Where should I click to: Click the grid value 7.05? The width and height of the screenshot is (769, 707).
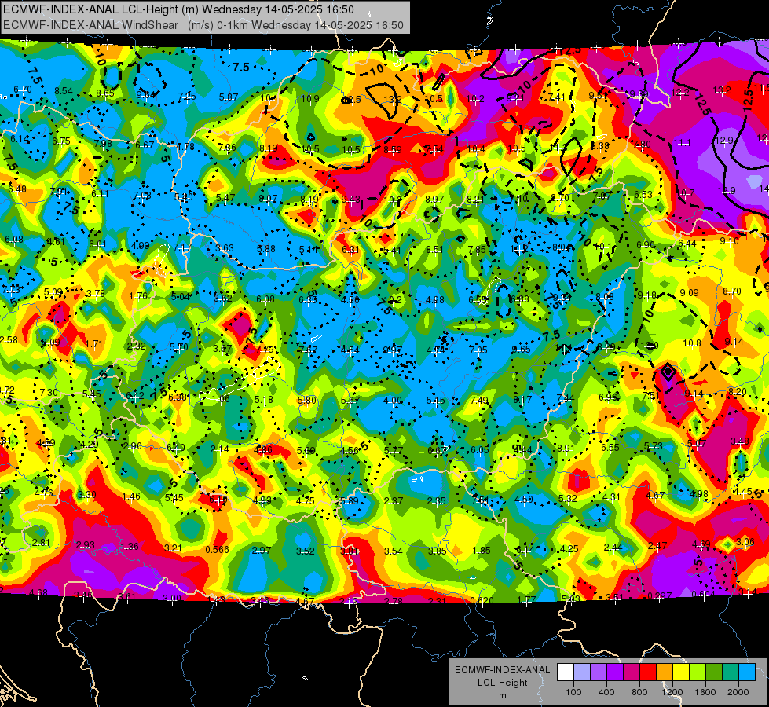point(478,350)
